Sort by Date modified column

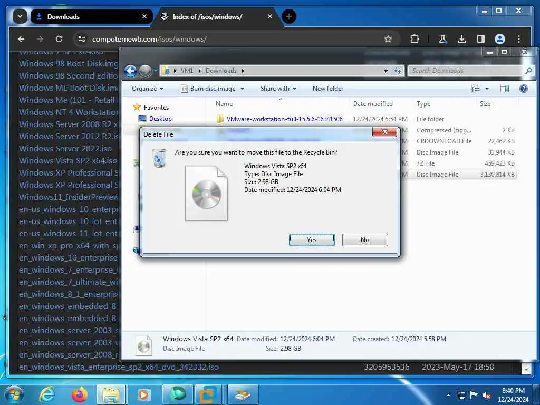click(x=373, y=104)
